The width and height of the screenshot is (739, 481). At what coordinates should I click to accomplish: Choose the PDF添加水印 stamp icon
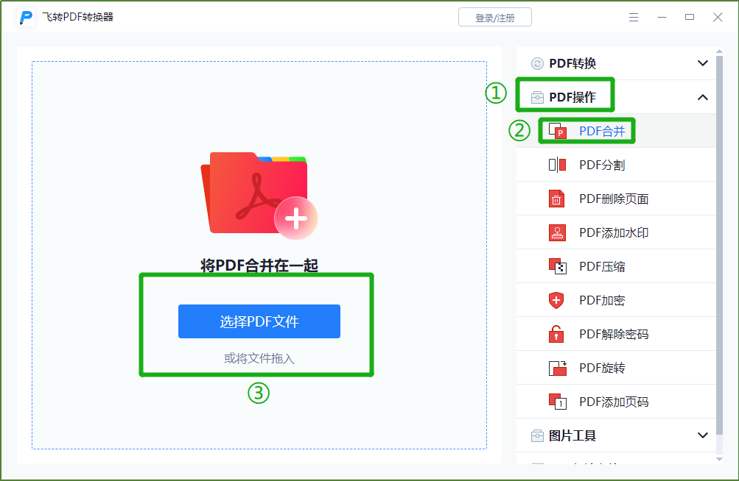[557, 232]
